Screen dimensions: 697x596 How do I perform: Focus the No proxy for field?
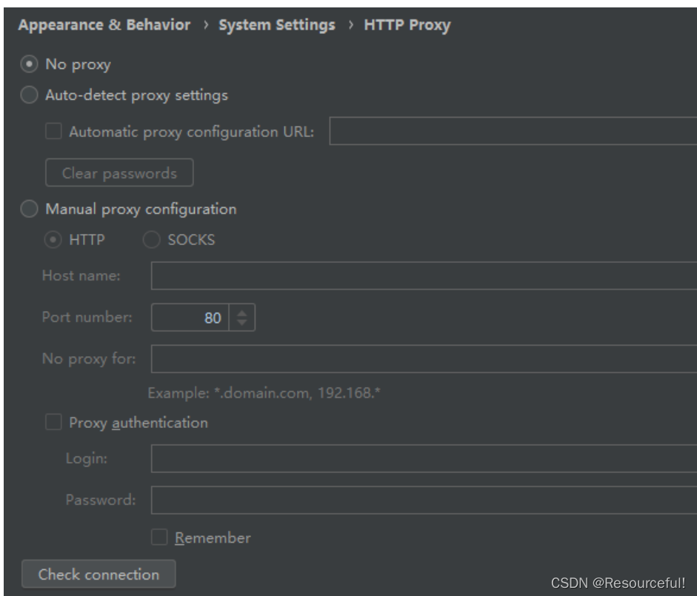tap(424, 358)
